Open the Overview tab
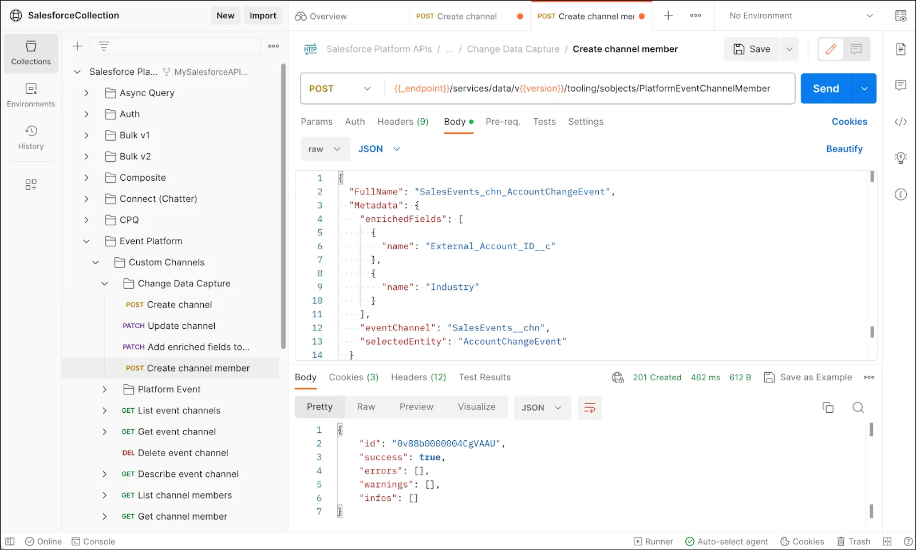Viewport: 916px width, 550px height. [x=321, y=16]
